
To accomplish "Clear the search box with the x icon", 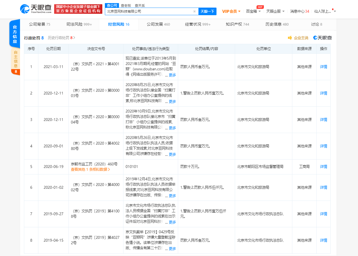I will pos(194,12).
